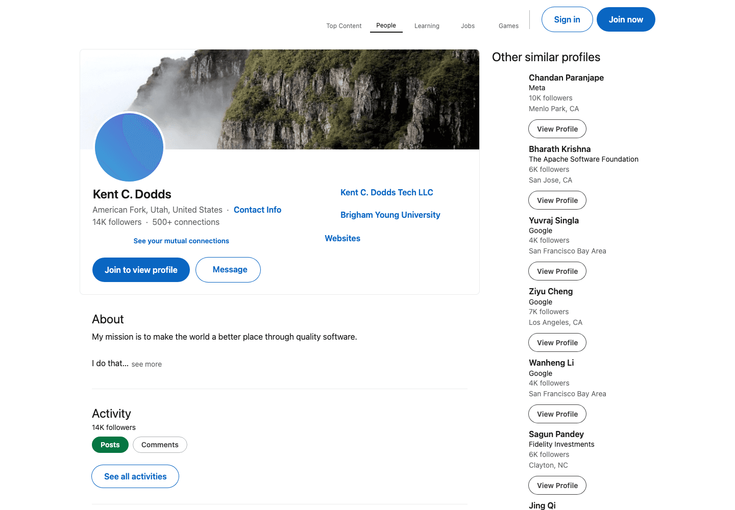This screenshot has height=510, width=735.
Task: View Profile under Ziyu Cheng
Action: pos(557,343)
